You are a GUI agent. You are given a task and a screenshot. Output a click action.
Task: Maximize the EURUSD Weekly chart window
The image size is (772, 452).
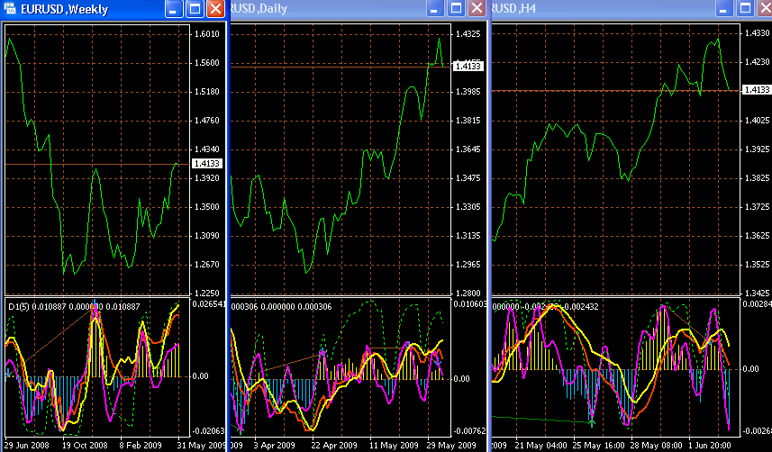[195, 8]
